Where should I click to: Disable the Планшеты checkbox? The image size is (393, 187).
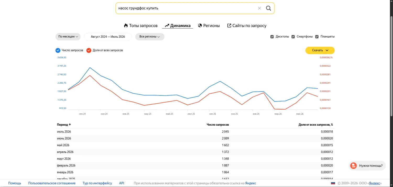point(317,37)
